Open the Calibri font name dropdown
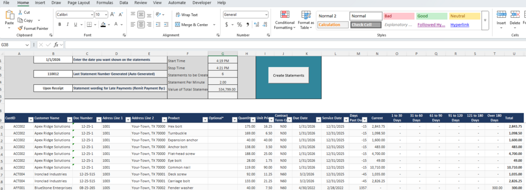Screen dimensions: 526x190 [92, 15]
